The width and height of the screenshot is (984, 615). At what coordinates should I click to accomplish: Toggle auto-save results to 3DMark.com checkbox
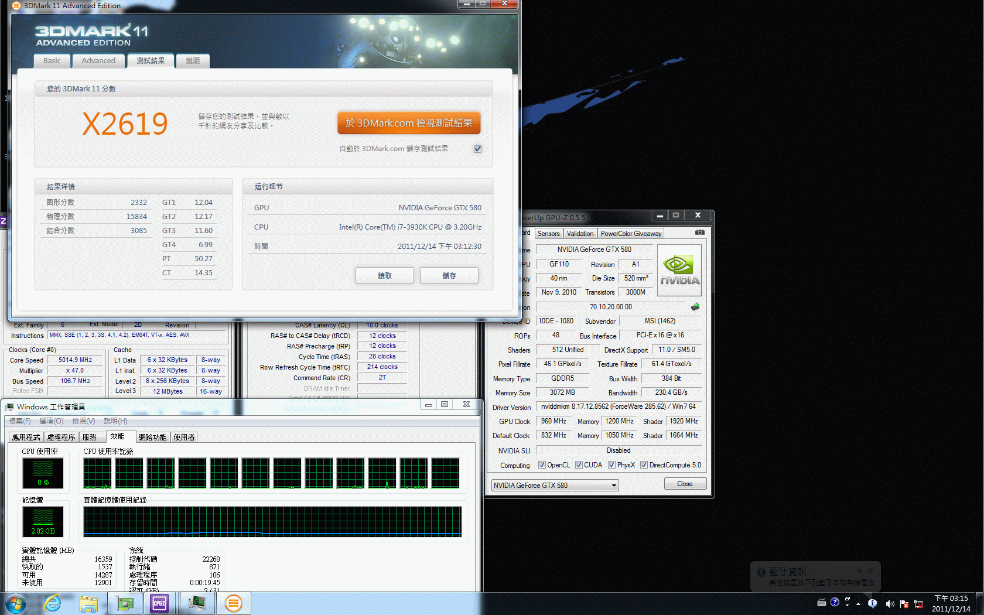point(477,149)
